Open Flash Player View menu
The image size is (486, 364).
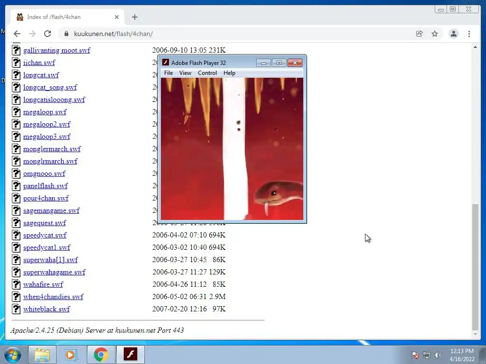tap(185, 73)
